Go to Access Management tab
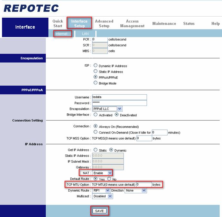 click(x=132, y=23)
